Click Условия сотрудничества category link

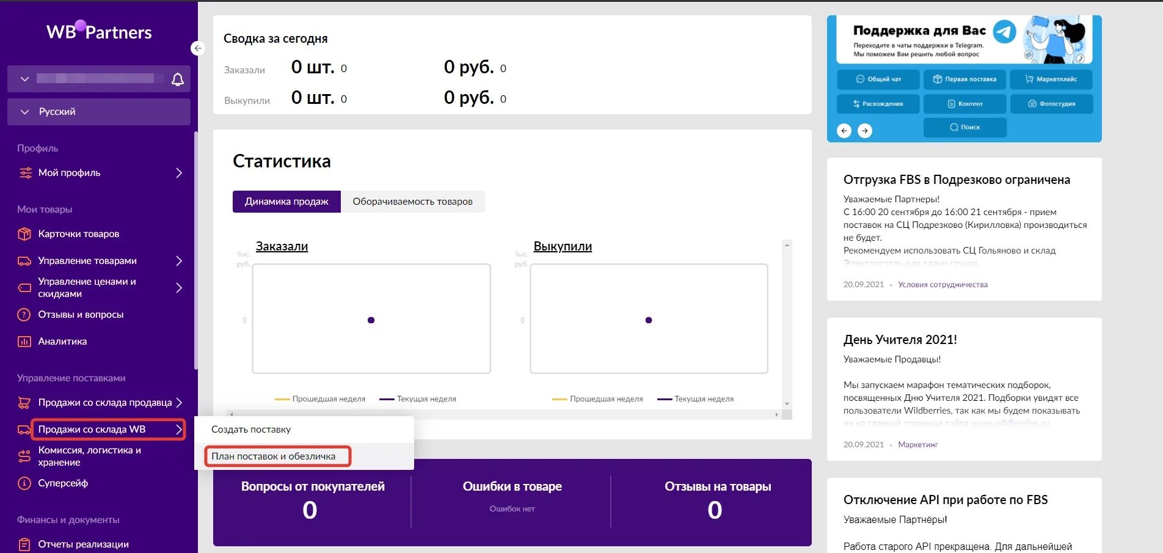point(942,285)
